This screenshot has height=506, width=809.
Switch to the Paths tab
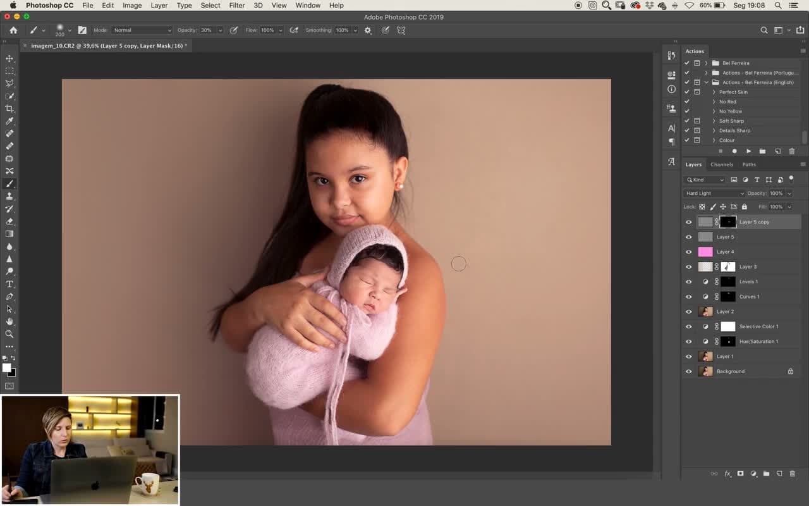[749, 164]
